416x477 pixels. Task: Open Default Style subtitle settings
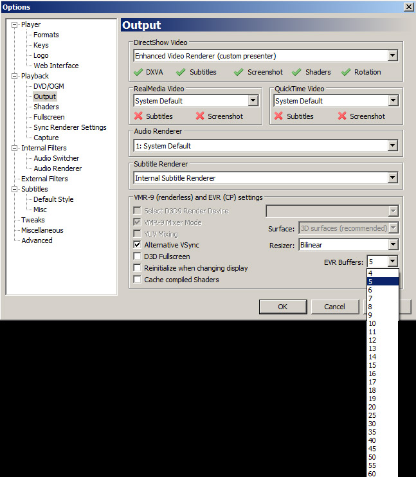[53, 199]
